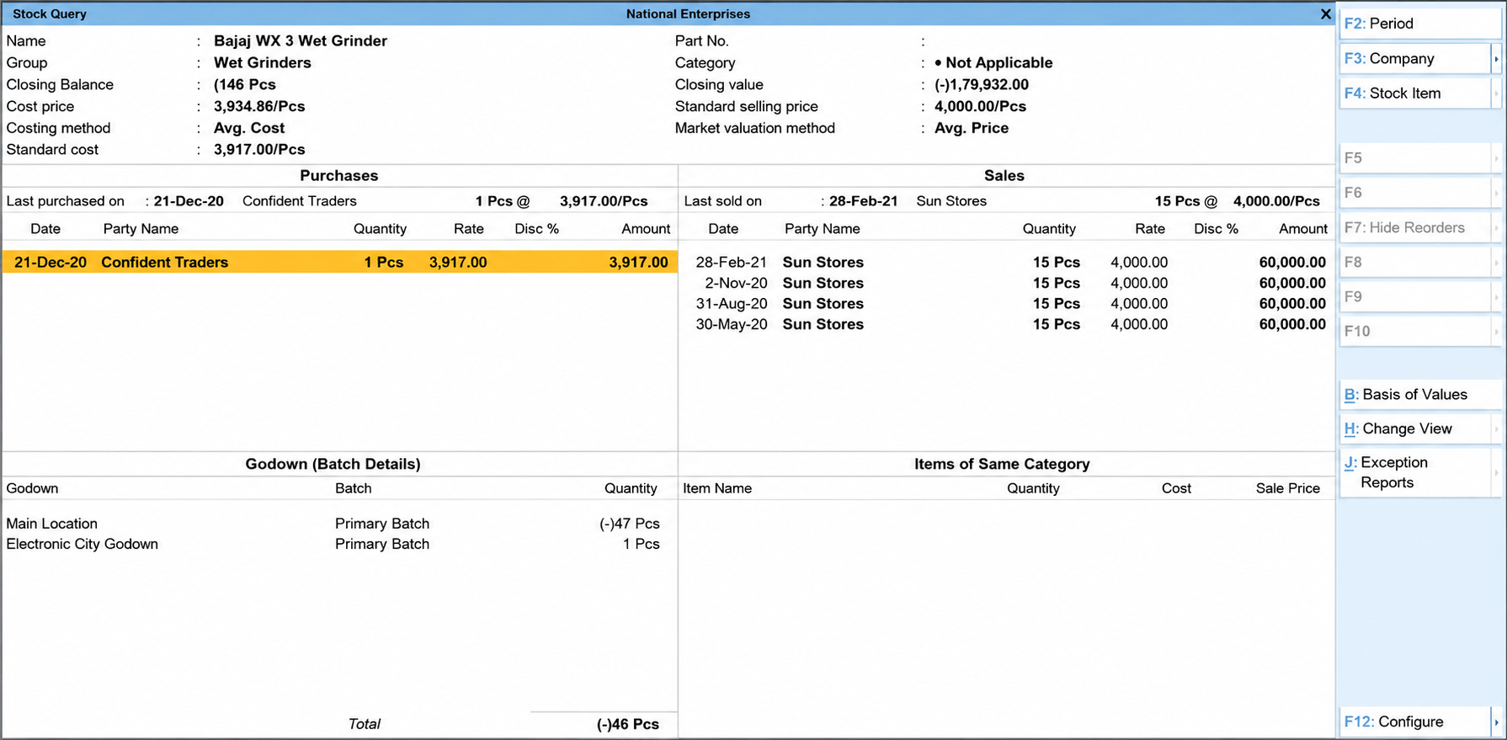Click the F12 Configure button
1507x740 pixels.
coord(1414,721)
